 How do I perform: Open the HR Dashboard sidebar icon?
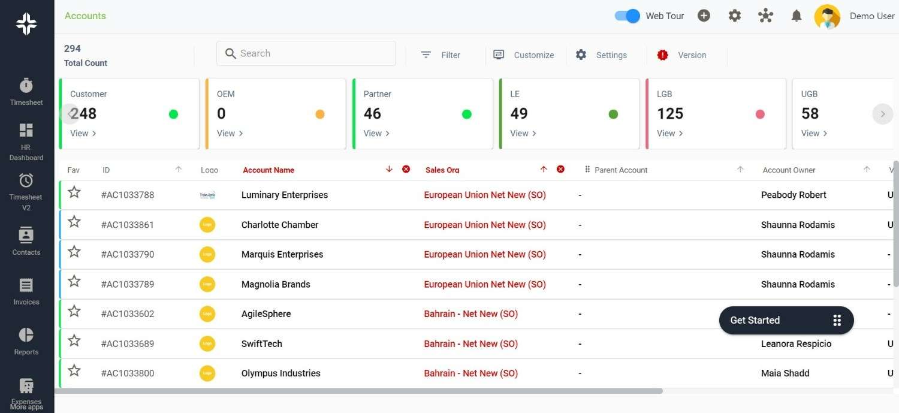26,131
